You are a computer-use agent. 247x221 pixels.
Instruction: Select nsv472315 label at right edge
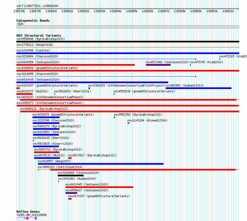click(x=233, y=56)
